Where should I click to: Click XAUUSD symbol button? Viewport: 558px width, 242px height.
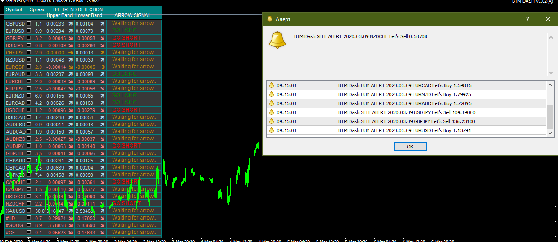pos(15,211)
